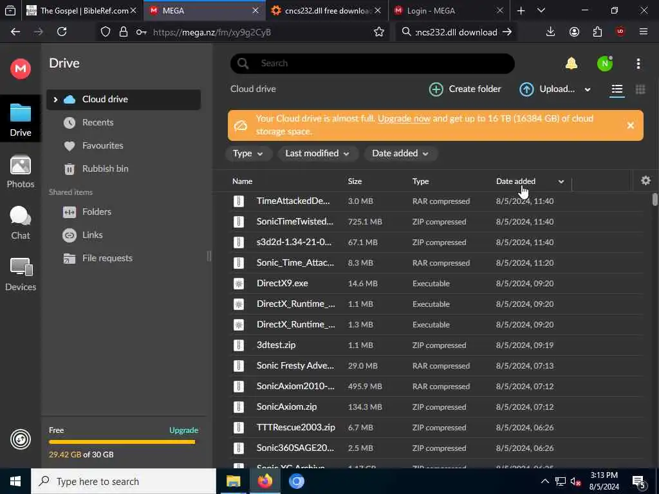Open the Devices section
659x494 pixels.
pyautogui.click(x=20, y=275)
